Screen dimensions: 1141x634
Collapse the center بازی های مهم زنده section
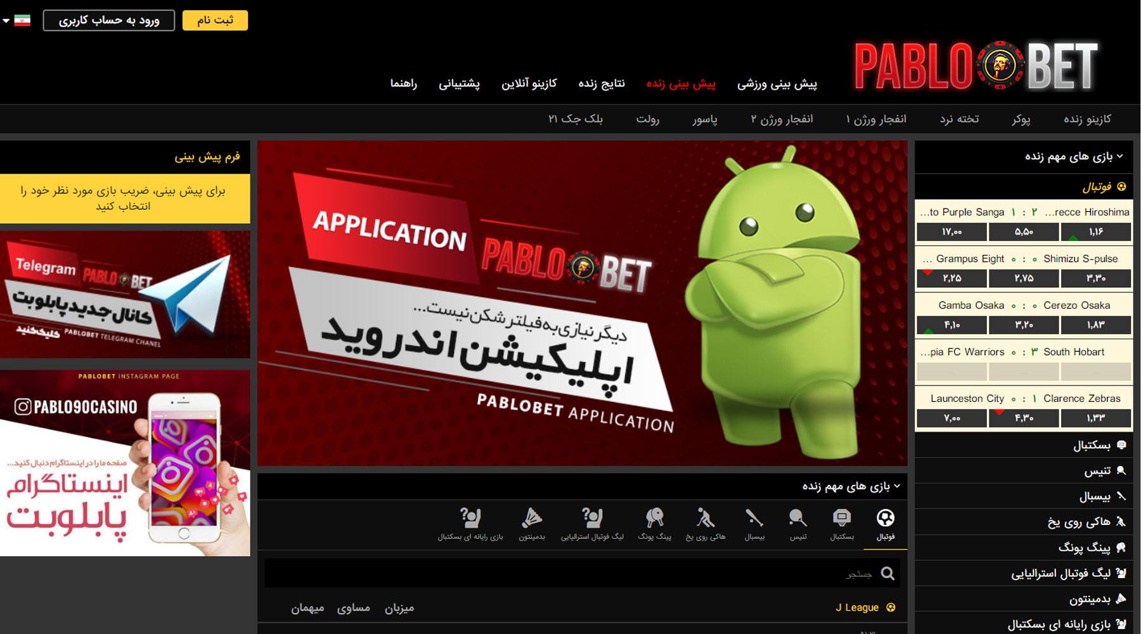(x=583, y=486)
